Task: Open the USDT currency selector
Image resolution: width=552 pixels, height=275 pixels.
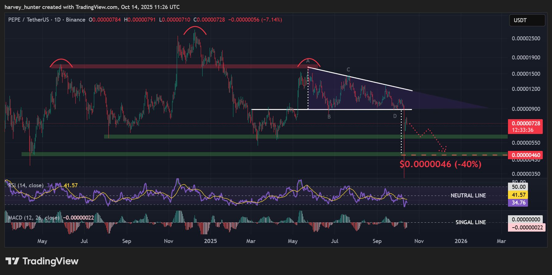Action: 527,20
